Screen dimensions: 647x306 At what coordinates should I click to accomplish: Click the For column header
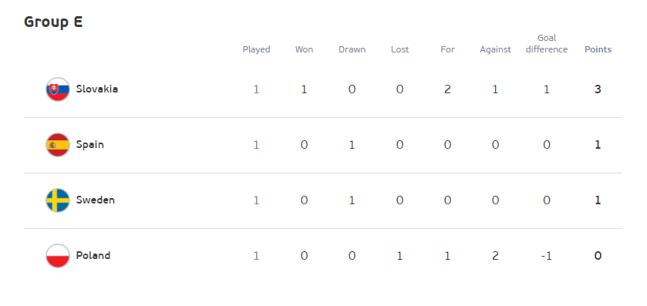click(x=448, y=49)
